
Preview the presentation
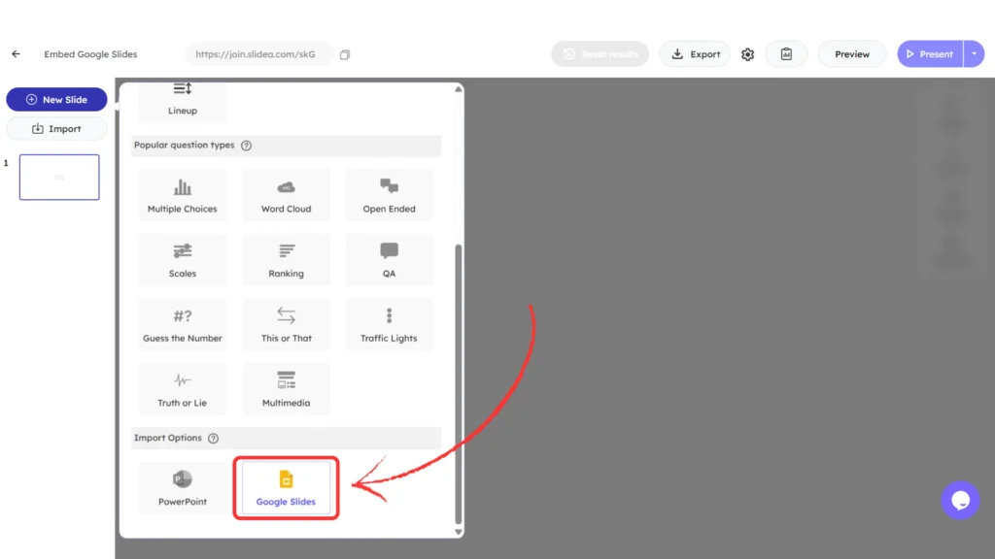[x=852, y=53]
